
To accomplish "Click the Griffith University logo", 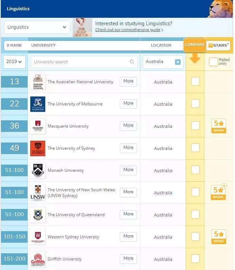I will pos(38,259).
